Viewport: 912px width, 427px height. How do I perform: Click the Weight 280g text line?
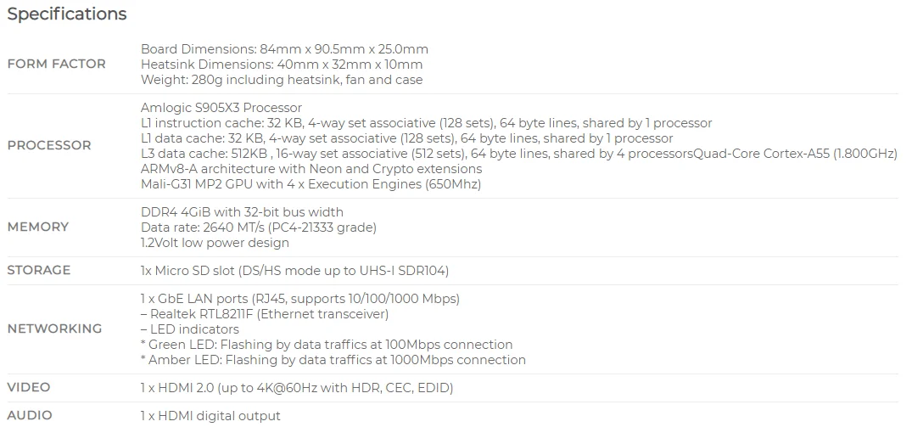(x=282, y=80)
